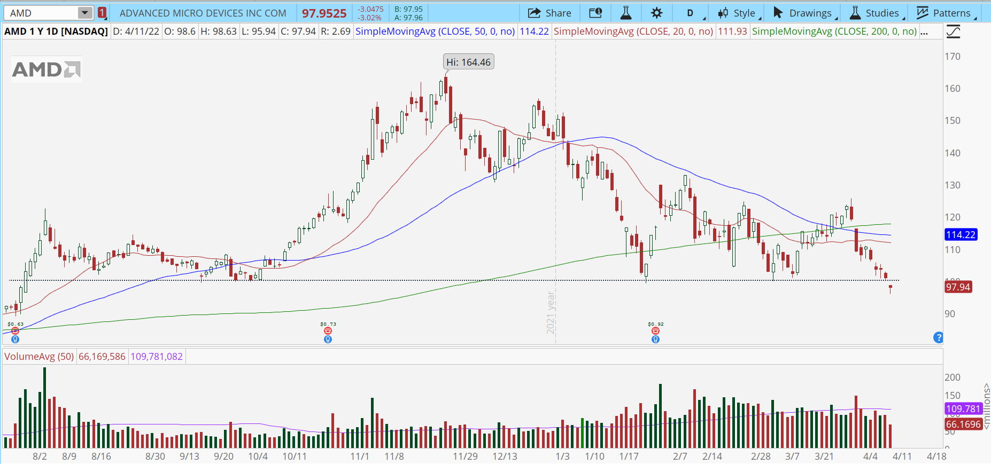This screenshot has height=464, width=991.
Task: Click the red symbol link number 1 icon
Action: pos(102,13)
